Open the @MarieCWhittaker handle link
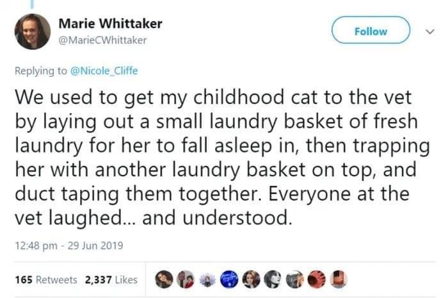448x298 pixels. click(x=102, y=40)
